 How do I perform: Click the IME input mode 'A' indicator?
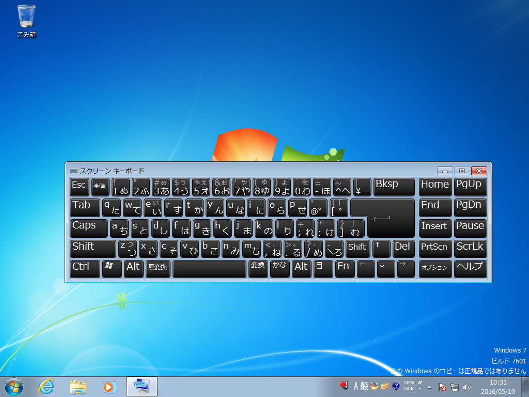[356, 386]
